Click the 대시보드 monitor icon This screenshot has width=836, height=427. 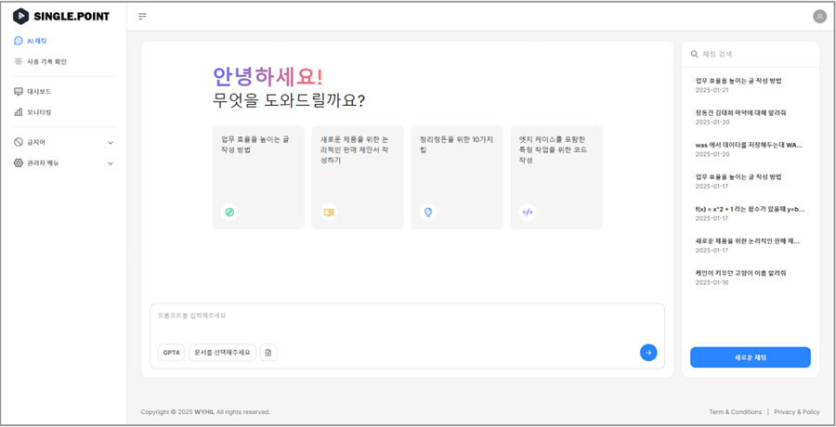pyautogui.click(x=19, y=92)
